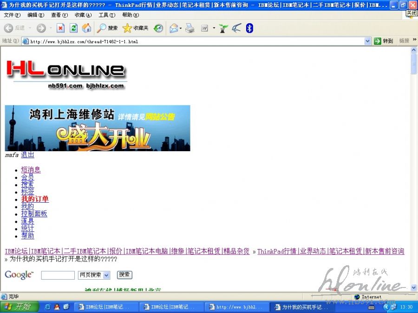The width and height of the screenshot is (418, 313).
Task: Click the 盛大开业 Shanghai banner image
Action: click(98, 128)
